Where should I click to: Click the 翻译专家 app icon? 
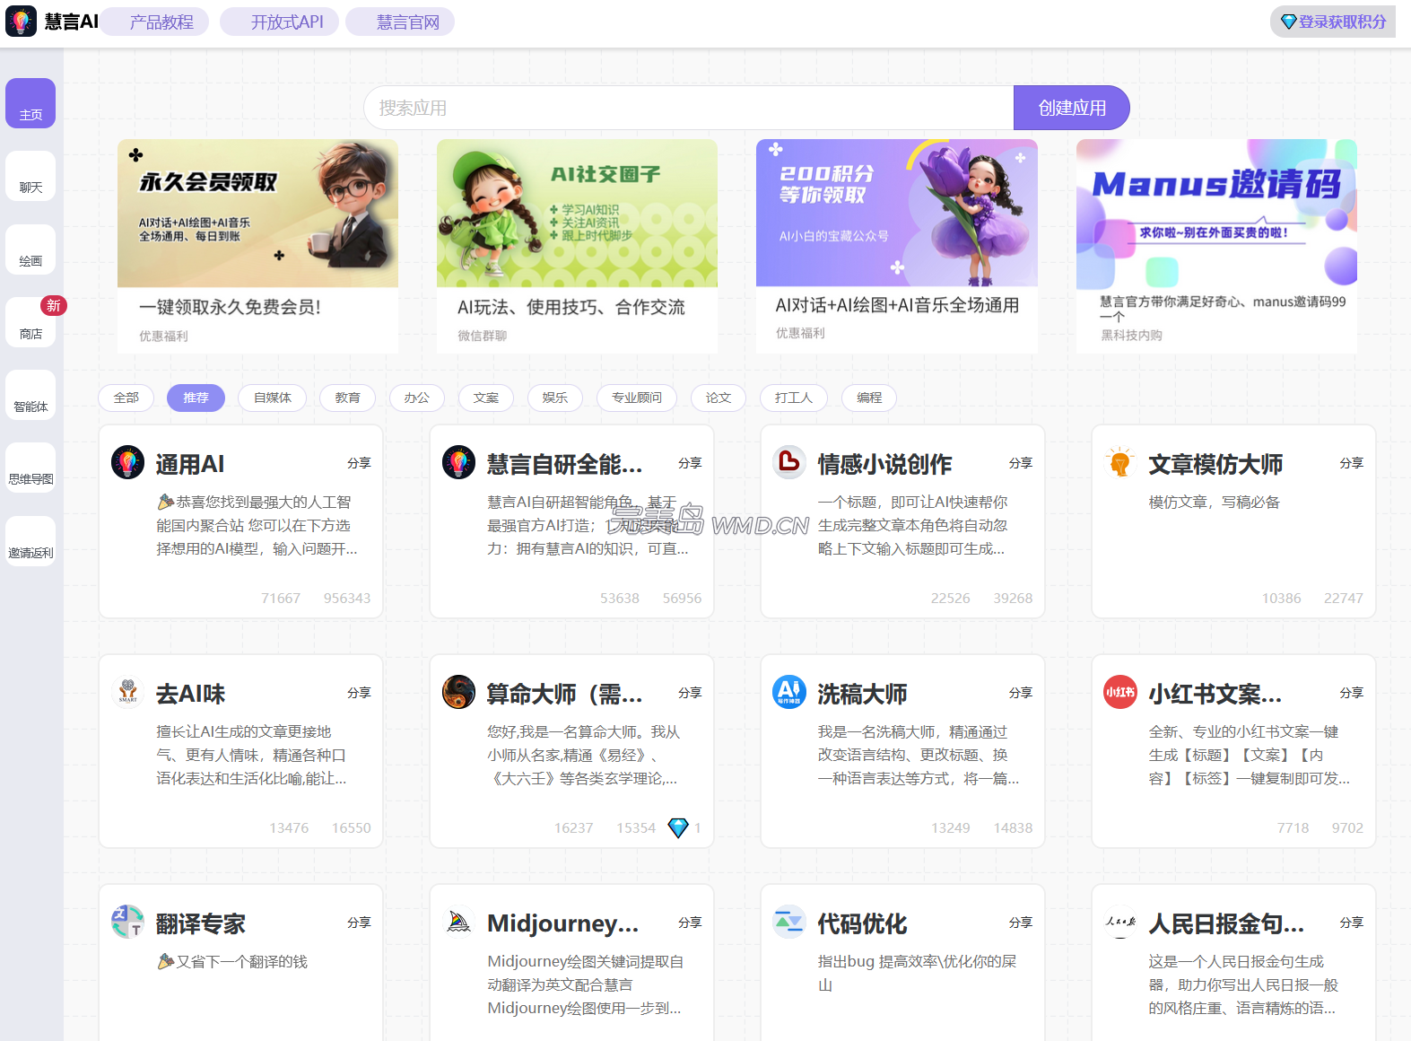[127, 922]
